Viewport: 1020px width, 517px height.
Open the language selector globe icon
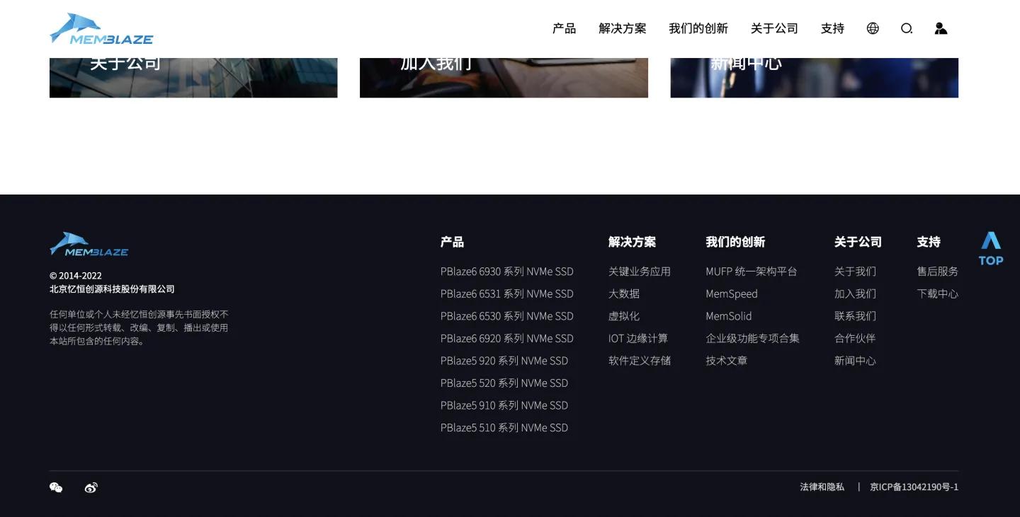coord(872,28)
